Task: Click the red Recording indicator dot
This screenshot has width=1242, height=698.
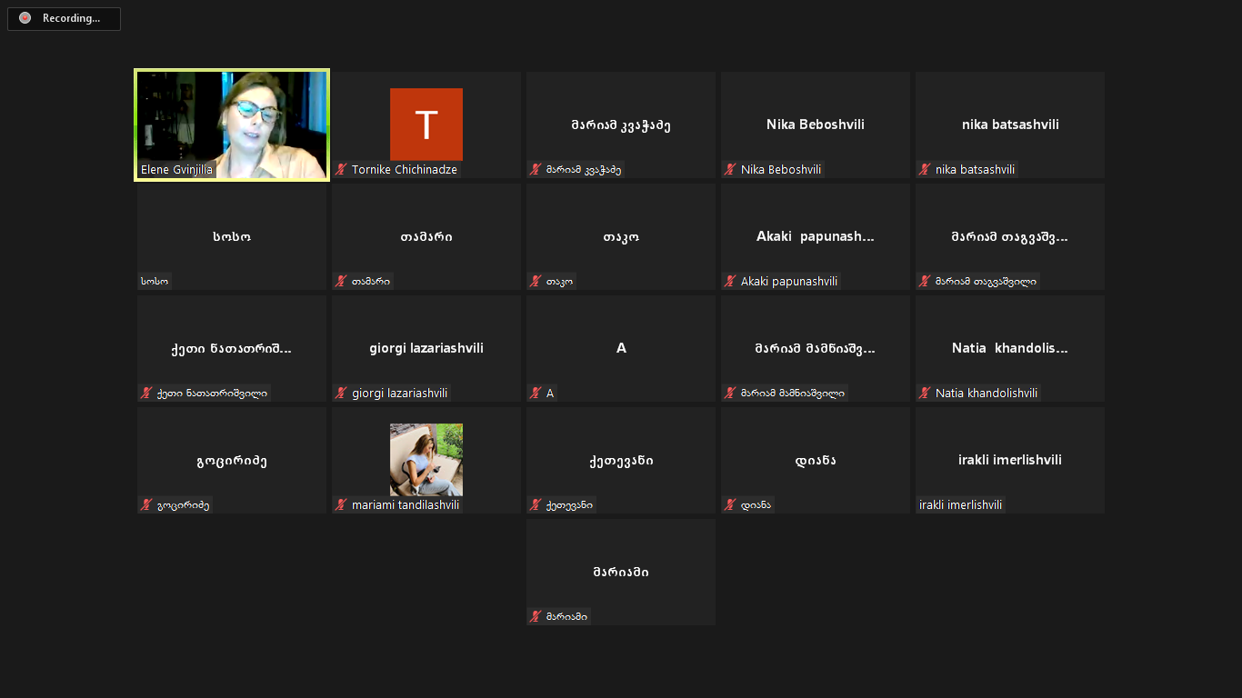Action: 25,18
